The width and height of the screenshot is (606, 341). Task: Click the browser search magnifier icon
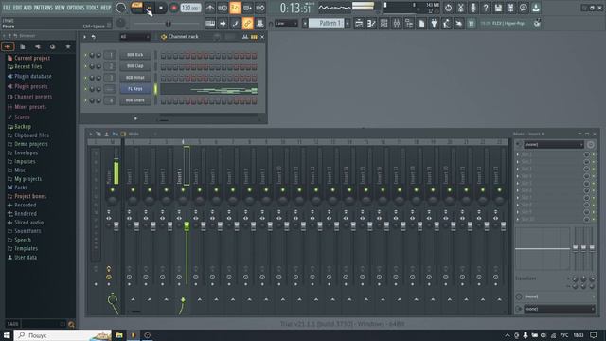[x=71, y=324]
